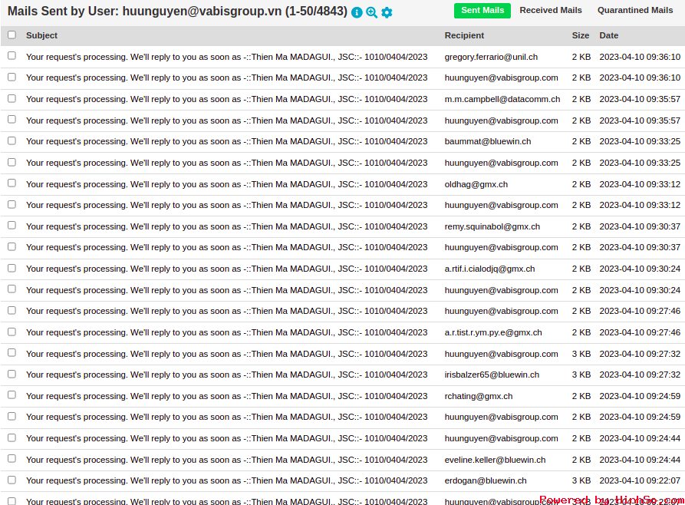Switch to the Quarantined Mails tab

click(x=635, y=11)
